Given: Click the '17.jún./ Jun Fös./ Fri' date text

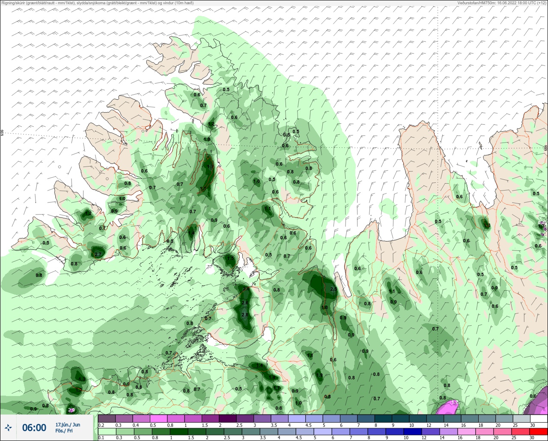Looking at the screenshot, I should [68, 427].
